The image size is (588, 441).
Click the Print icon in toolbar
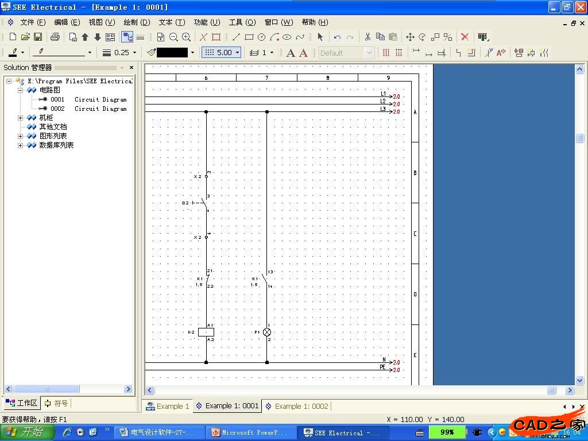pos(55,37)
